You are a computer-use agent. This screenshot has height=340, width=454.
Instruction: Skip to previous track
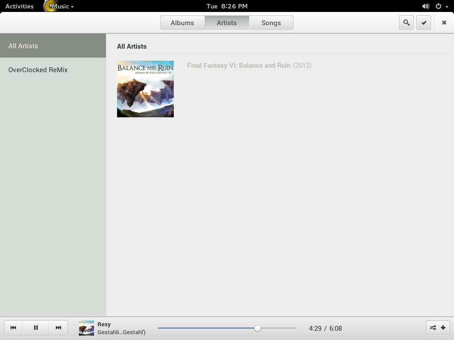click(13, 328)
